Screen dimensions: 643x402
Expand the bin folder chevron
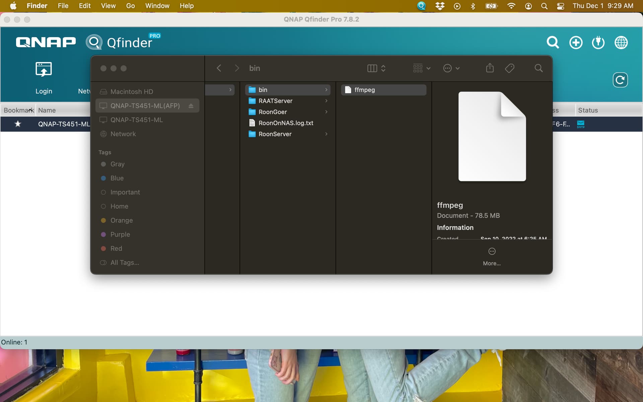pyautogui.click(x=326, y=90)
